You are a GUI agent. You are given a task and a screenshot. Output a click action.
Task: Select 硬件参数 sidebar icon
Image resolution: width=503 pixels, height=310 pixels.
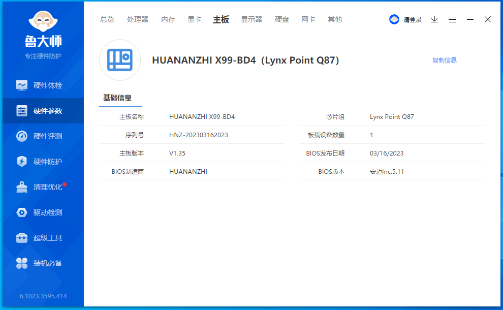click(22, 111)
